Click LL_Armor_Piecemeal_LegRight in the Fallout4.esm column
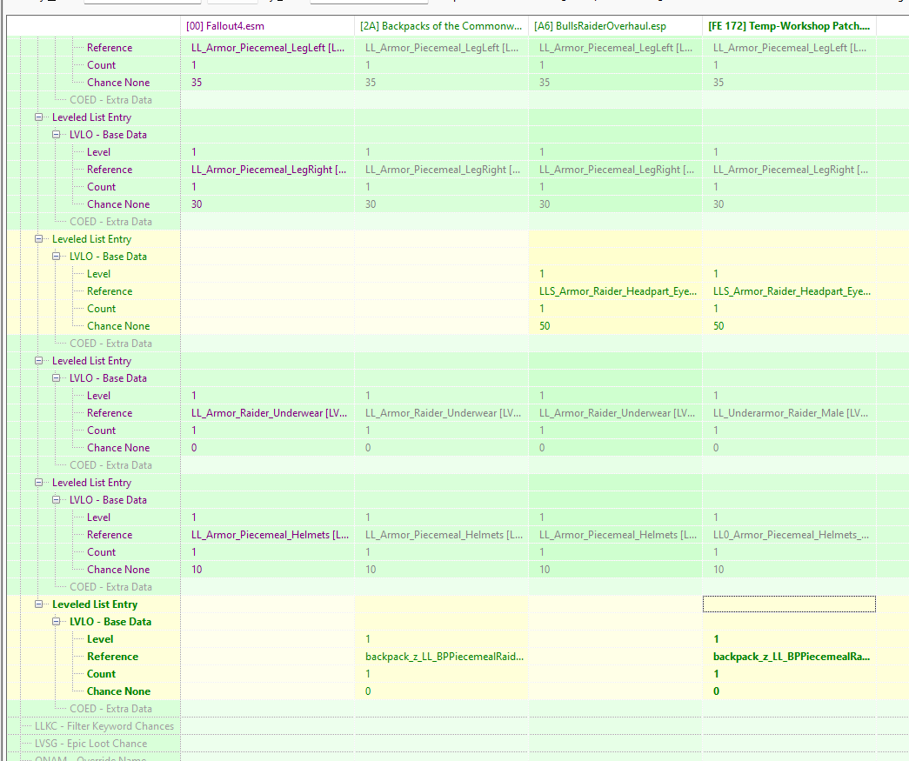 (268, 170)
